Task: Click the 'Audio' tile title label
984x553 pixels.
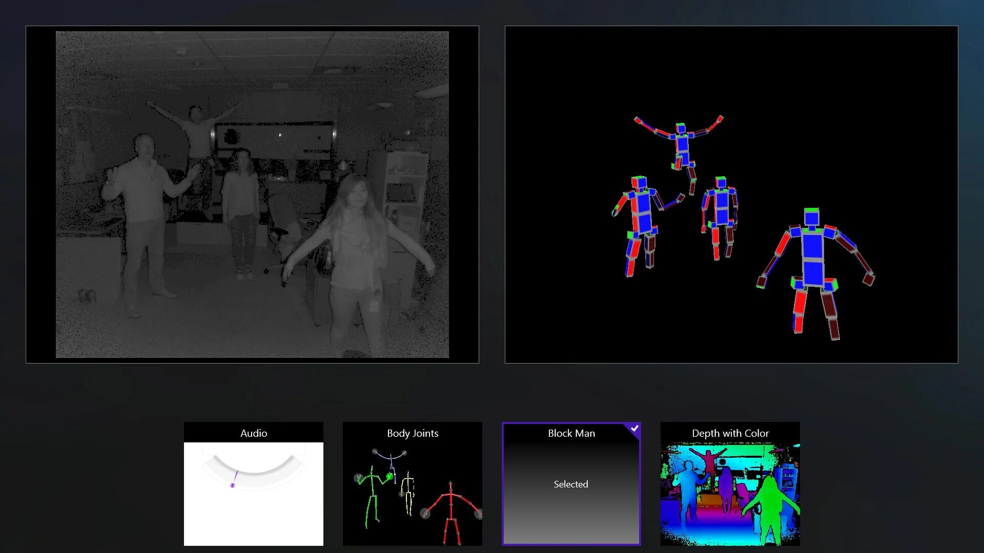Action: coord(253,433)
